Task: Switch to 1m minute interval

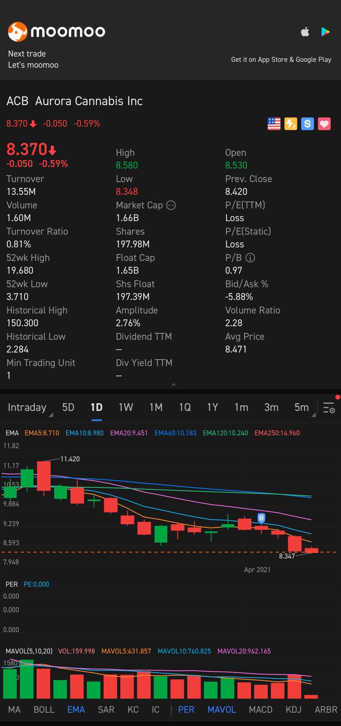Action: tap(241, 407)
